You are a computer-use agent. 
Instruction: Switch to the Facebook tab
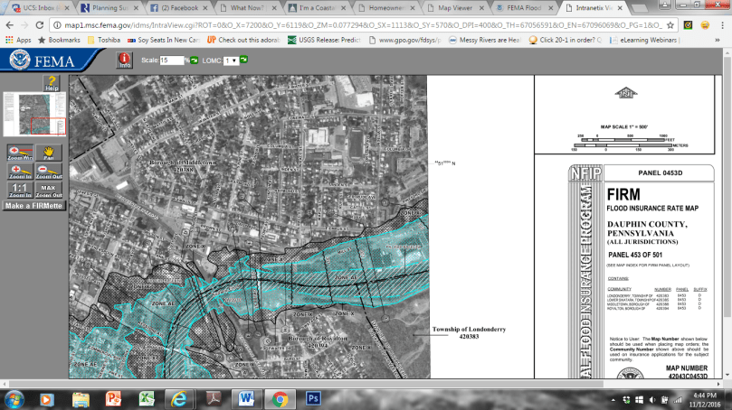[179, 8]
